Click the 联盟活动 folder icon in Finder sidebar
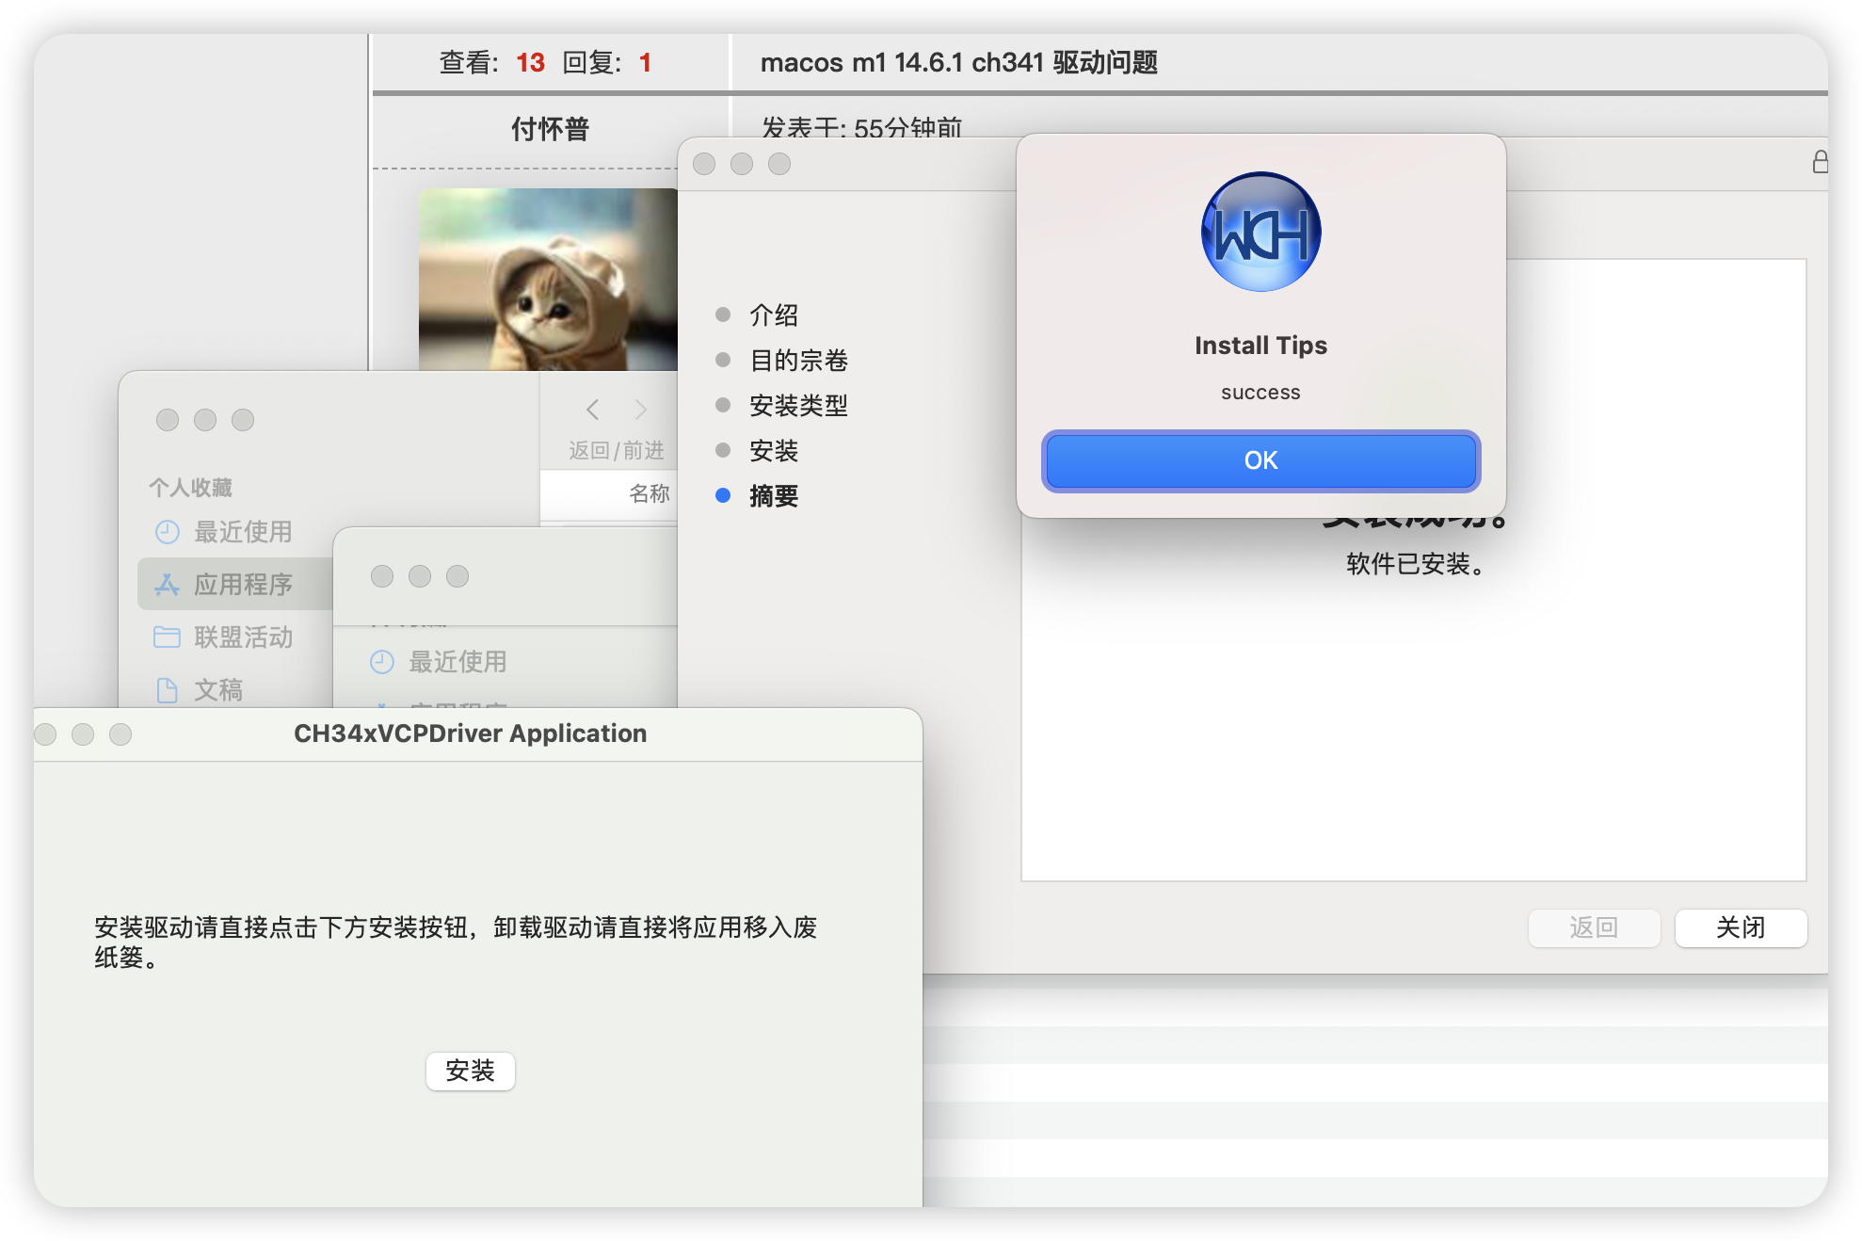 pyautogui.click(x=167, y=637)
